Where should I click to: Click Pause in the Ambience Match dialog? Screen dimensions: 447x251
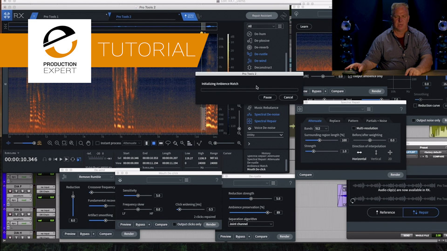pyautogui.click(x=267, y=97)
